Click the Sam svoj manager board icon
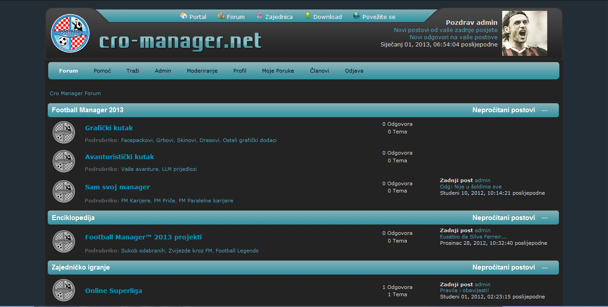The height and width of the screenshot is (307, 608). 64,191
